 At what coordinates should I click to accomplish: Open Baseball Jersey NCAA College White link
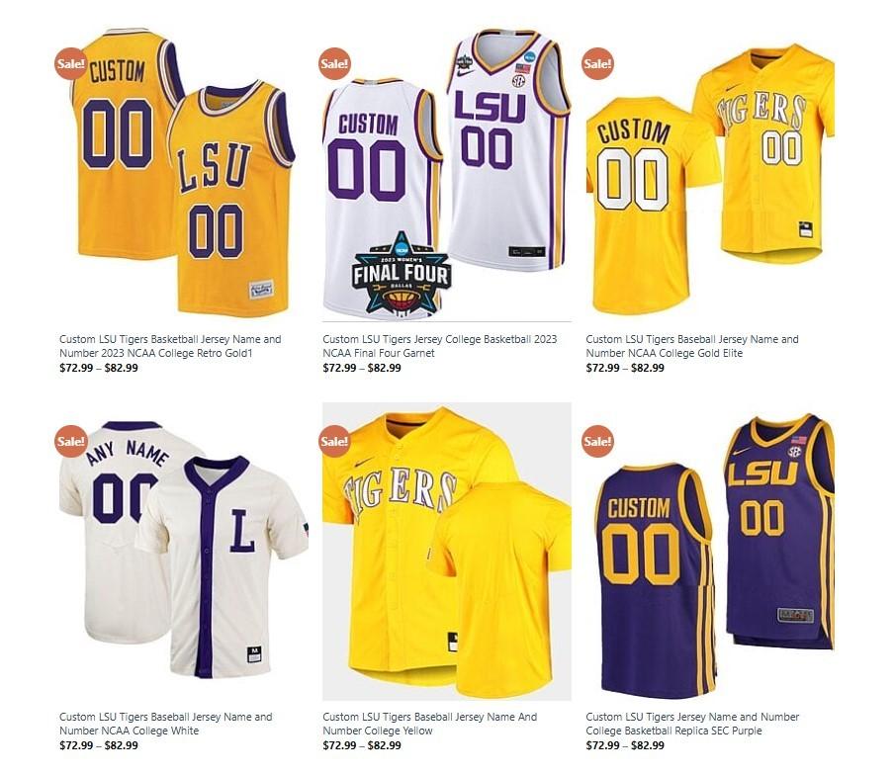(165, 724)
